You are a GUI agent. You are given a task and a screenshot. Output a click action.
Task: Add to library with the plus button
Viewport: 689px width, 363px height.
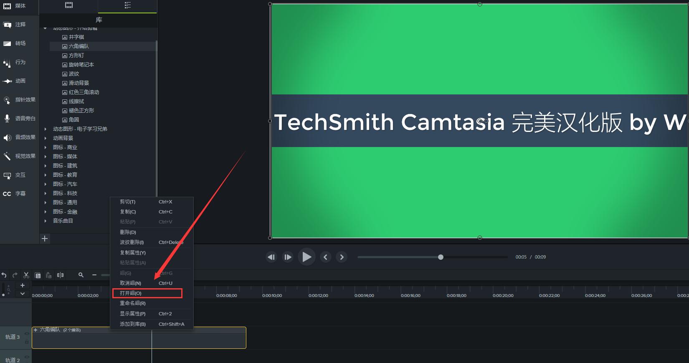[45, 239]
